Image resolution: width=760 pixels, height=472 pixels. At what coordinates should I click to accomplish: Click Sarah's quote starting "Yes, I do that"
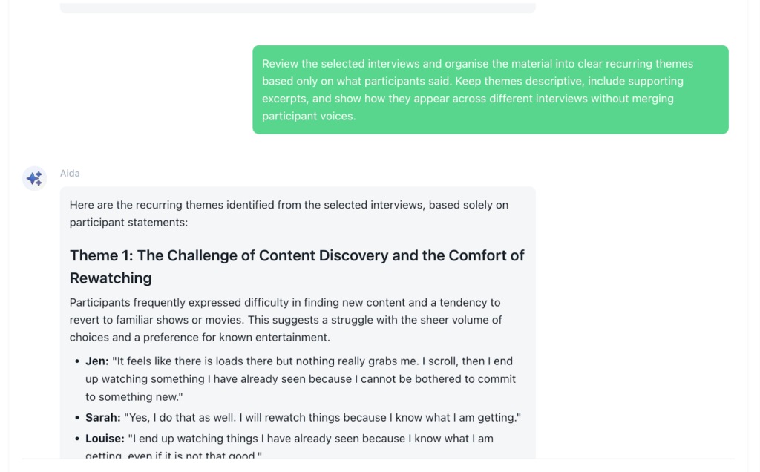[x=323, y=418]
